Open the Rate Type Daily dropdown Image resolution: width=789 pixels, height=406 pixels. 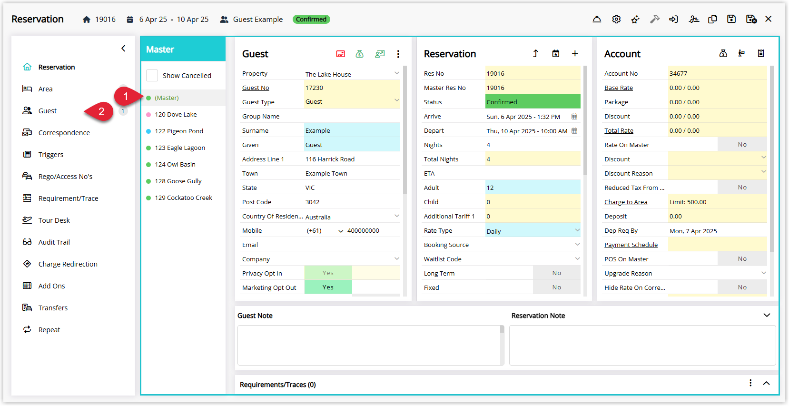[577, 230]
